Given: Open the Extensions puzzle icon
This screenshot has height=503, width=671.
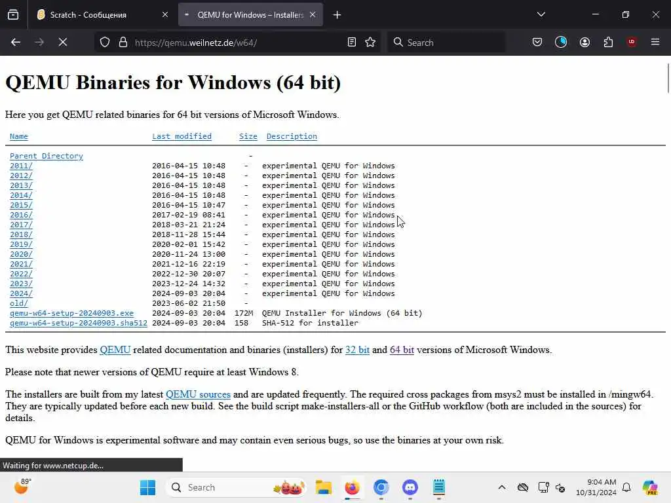Looking at the screenshot, I should pos(608,42).
